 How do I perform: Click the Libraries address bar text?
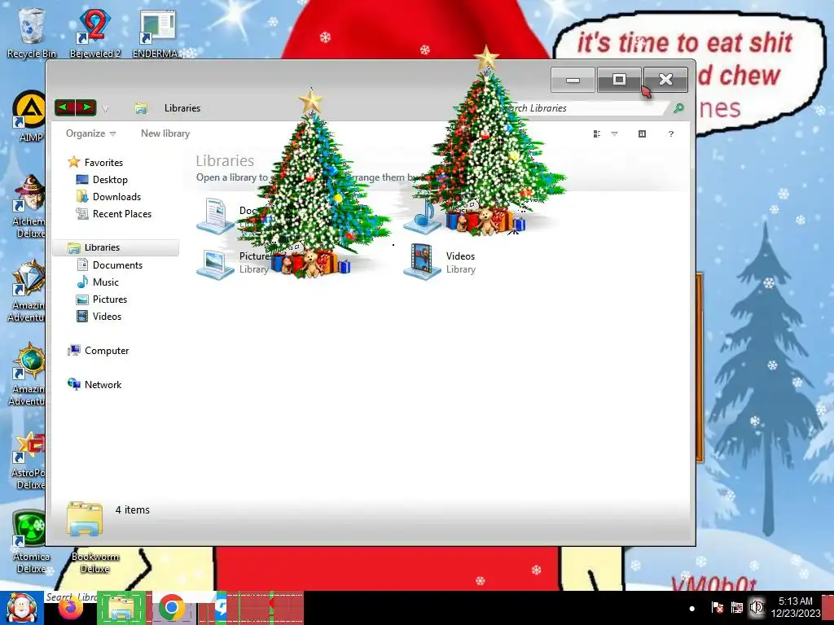(182, 108)
